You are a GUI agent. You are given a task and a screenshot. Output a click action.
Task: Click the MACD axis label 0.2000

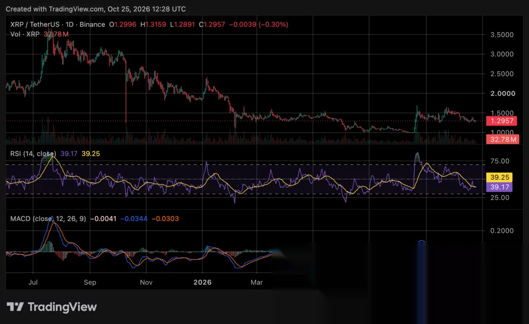click(x=502, y=230)
